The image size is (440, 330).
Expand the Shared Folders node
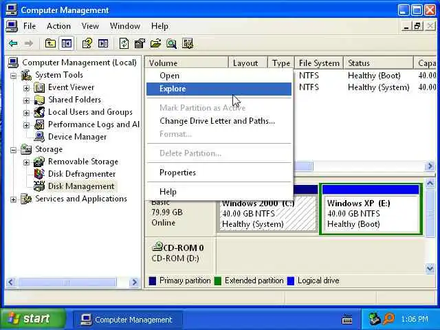coord(26,100)
